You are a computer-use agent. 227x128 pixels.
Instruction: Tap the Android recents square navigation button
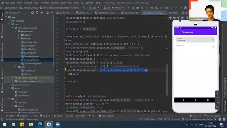[x=208, y=100]
